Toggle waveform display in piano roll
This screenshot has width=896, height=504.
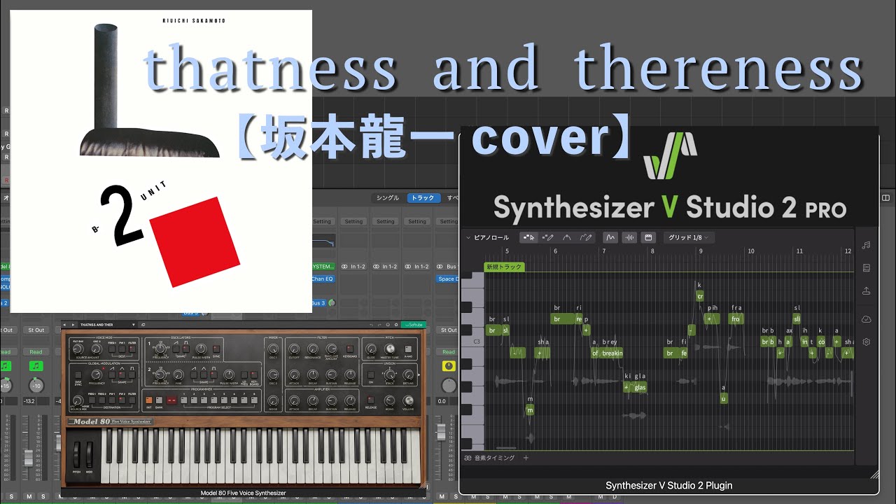coord(629,237)
